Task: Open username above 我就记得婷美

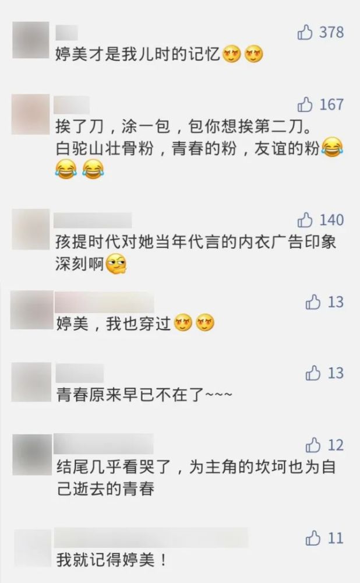Action: 151,538
